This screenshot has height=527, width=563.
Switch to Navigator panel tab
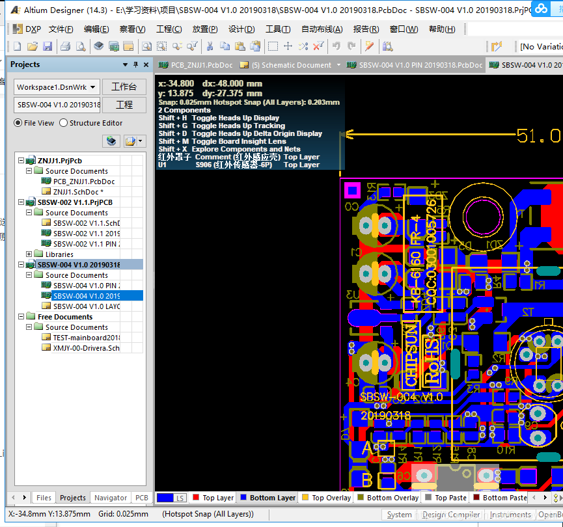coord(111,498)
